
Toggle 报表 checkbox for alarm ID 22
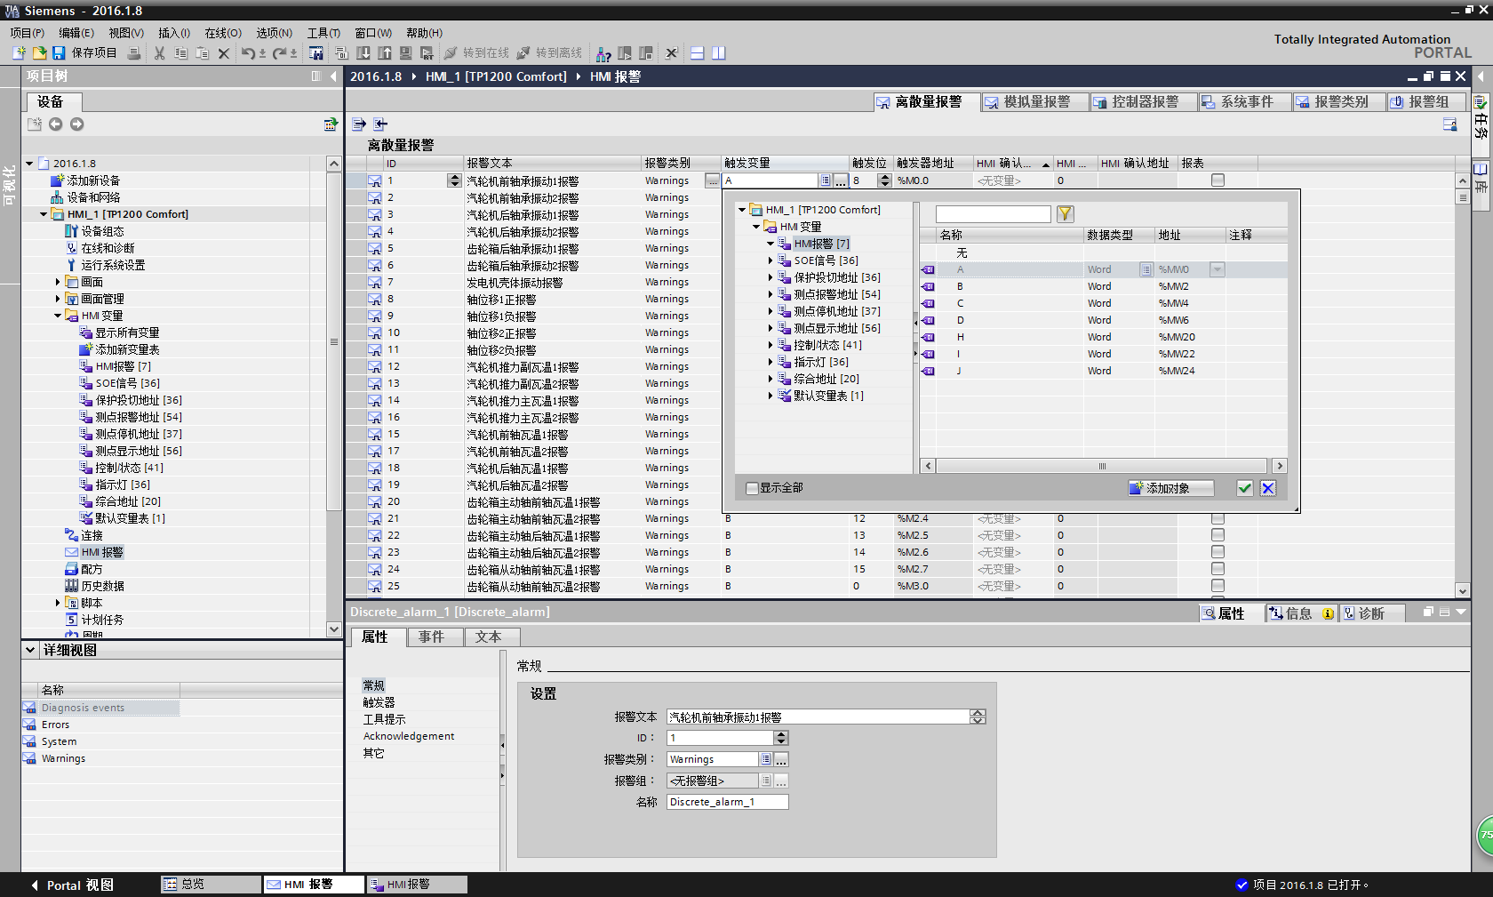click(1218, 535)
